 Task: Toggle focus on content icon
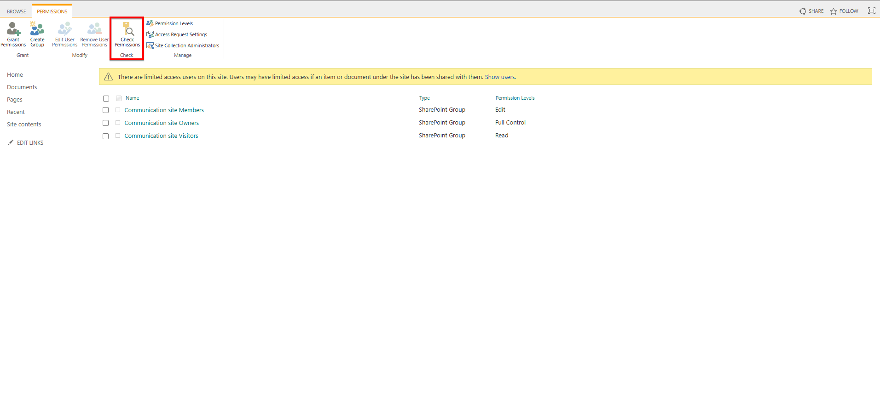(872, 11)
